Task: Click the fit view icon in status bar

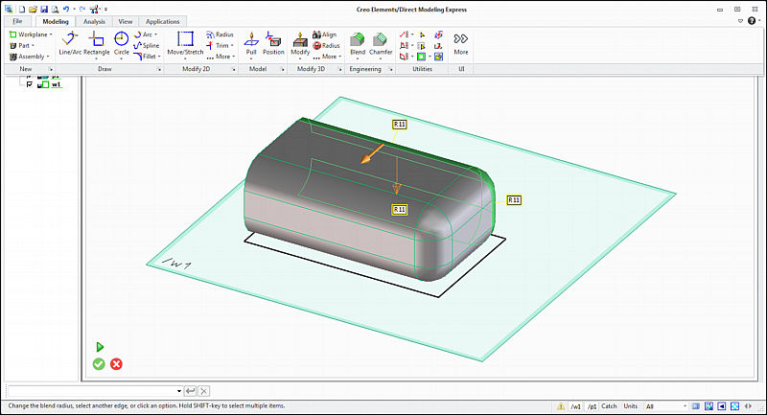Action: point(735,406)
